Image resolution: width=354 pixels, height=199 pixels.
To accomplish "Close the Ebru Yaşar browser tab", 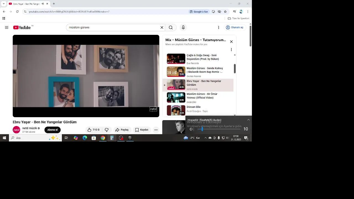I will [47, 4].
